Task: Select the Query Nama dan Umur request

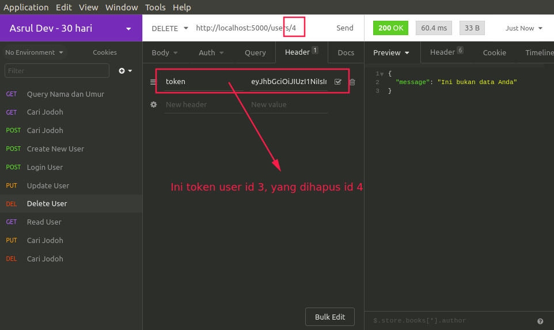Action: [x=71, y=94]
